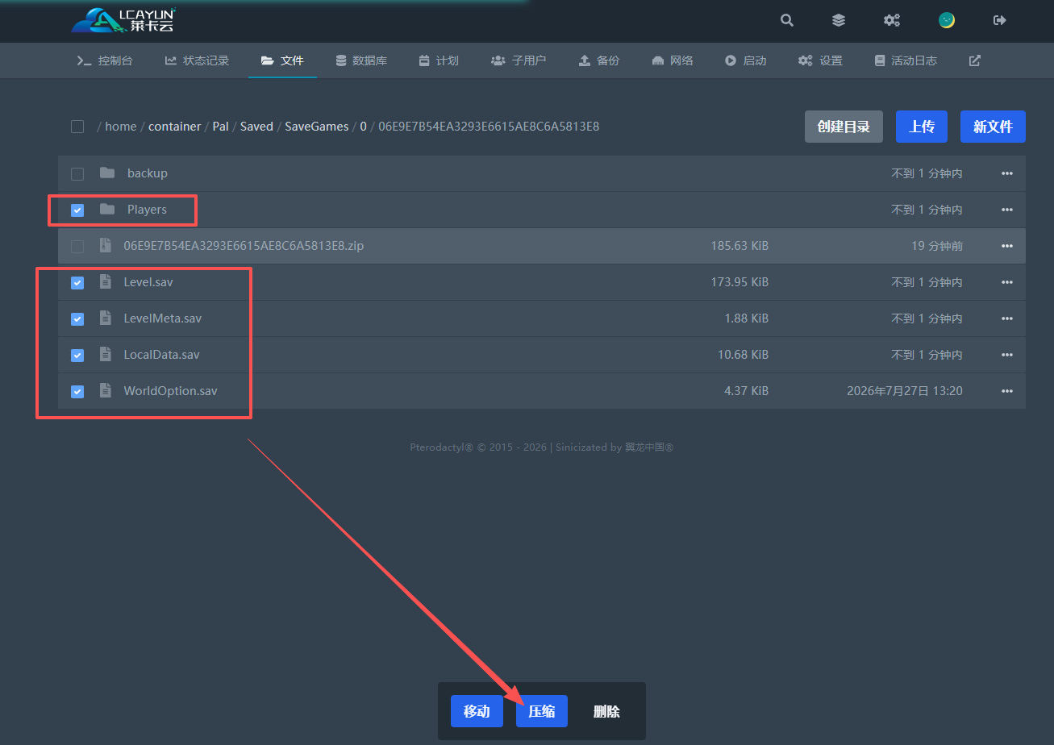The image size is (1054, 745).
Task: Click the WorldOption.sav file icon
Action: [105, 391]
